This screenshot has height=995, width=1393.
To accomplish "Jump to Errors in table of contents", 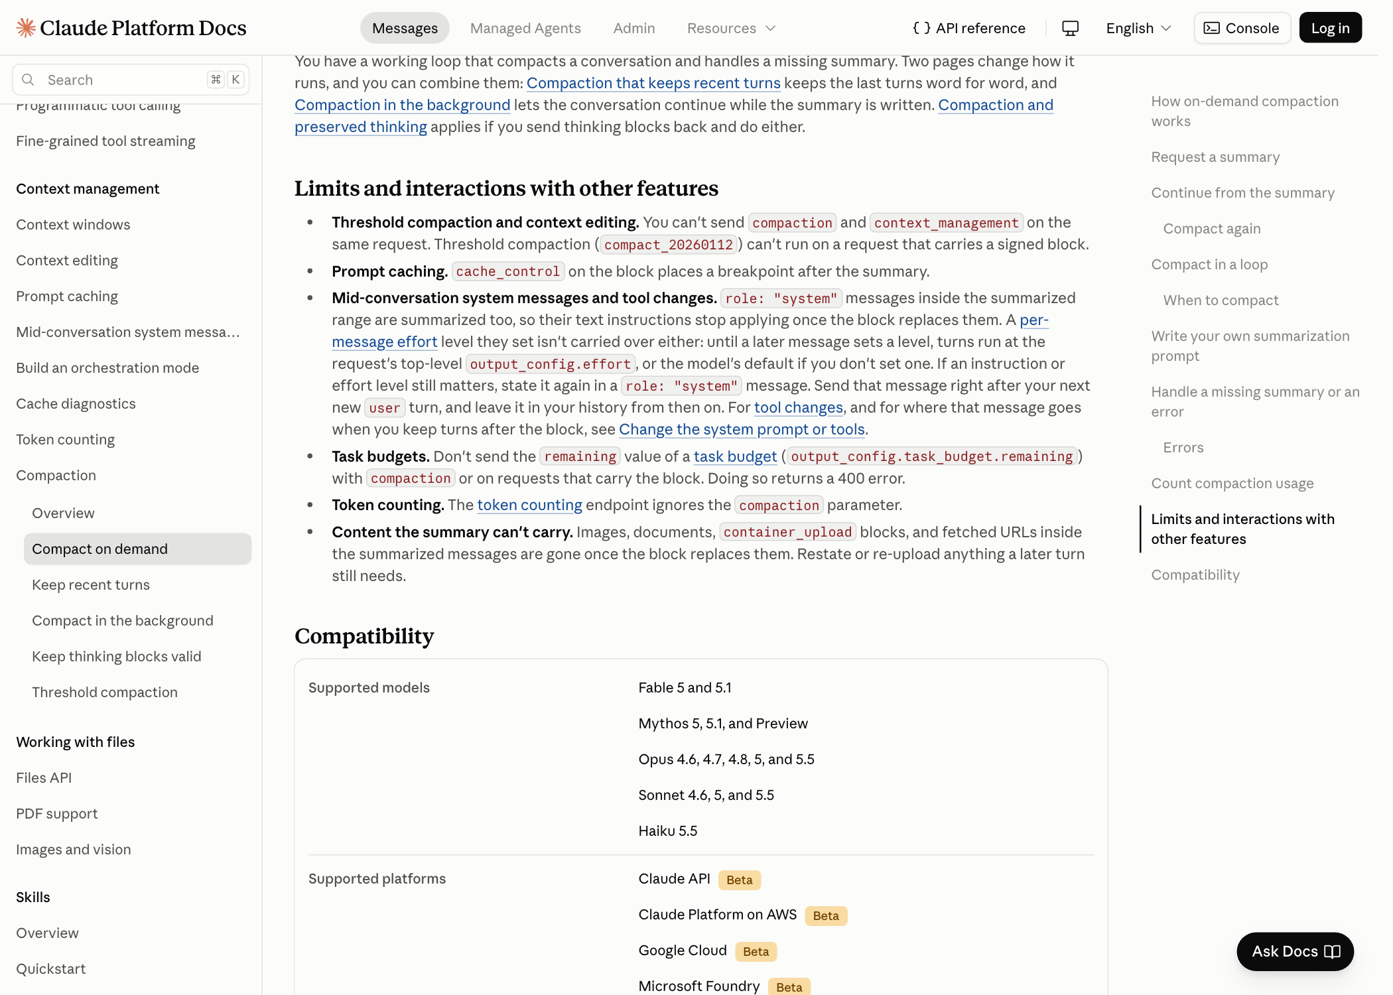I will (1183, 447).
